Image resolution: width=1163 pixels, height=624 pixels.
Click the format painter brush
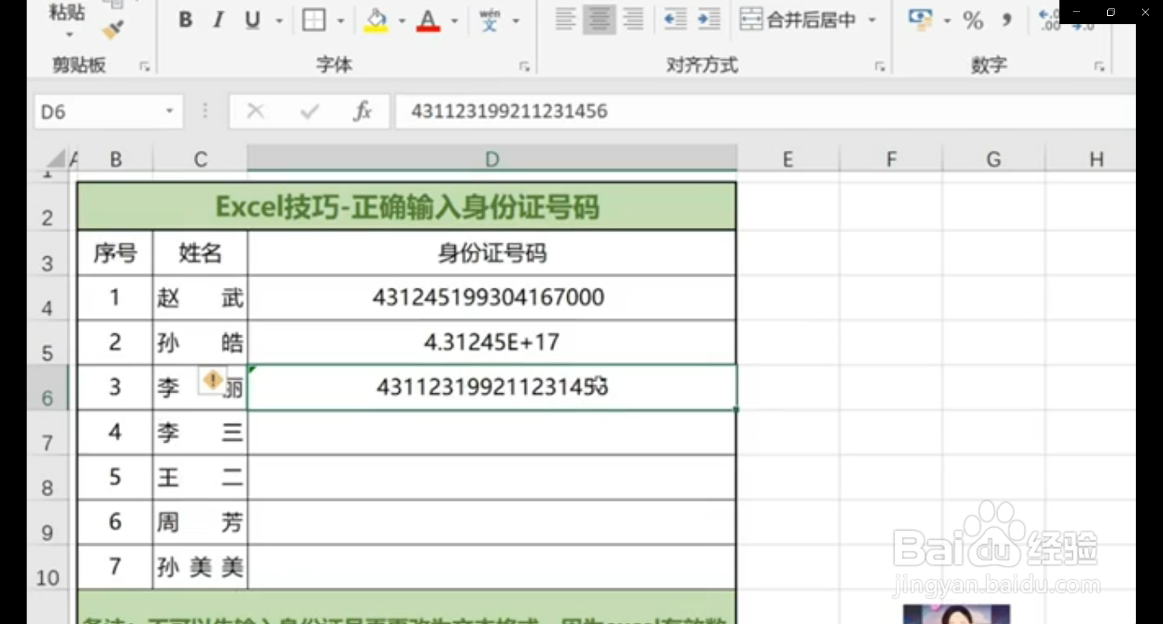[x=113, y=28]
